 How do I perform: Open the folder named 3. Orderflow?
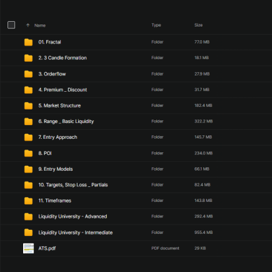(x=52, y=74)
